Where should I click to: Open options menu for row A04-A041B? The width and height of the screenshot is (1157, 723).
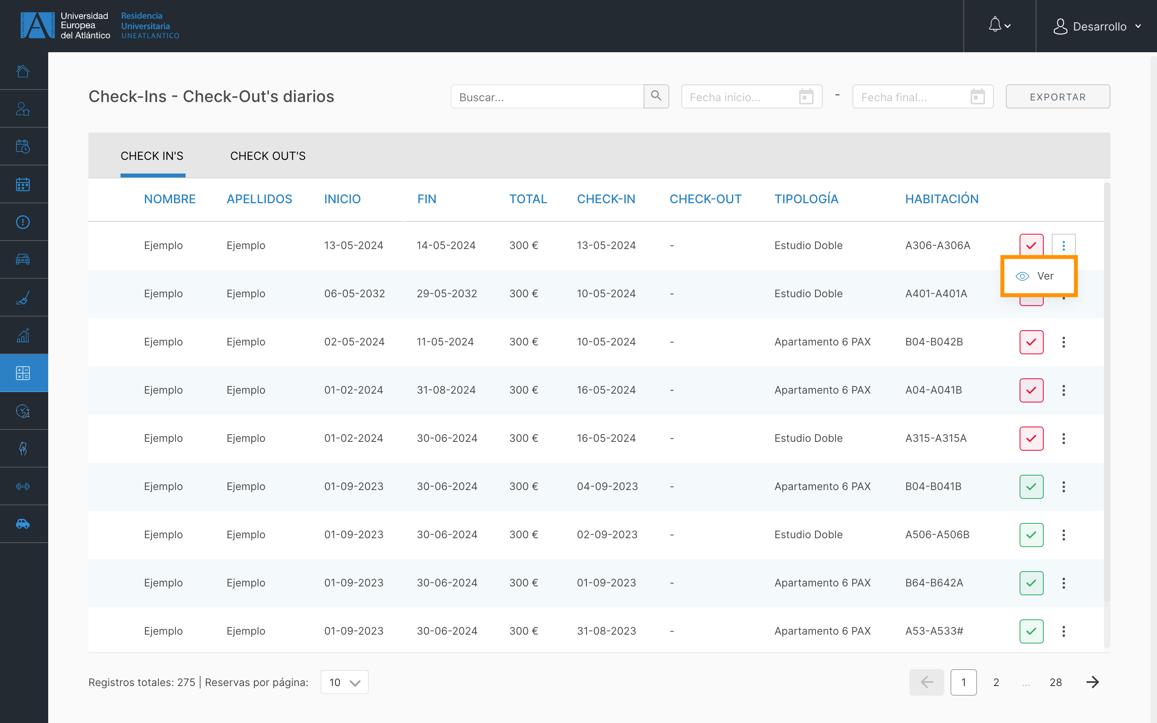click(x=1064, y=390)
